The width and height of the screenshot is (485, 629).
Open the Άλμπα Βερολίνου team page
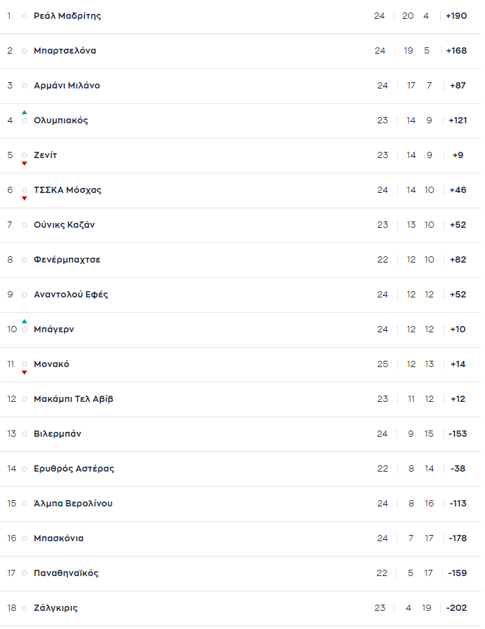[x=73, y=504]
